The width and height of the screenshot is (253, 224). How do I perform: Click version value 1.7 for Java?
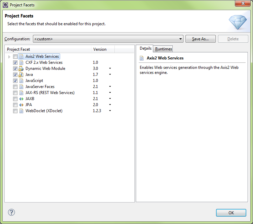click(95, 75)
